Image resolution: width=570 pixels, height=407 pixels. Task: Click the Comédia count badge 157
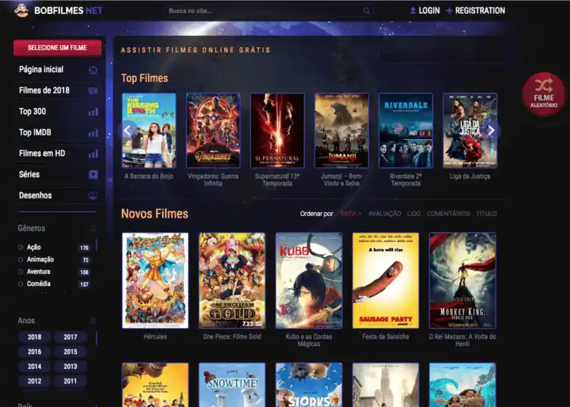click(x=84, y=285)
